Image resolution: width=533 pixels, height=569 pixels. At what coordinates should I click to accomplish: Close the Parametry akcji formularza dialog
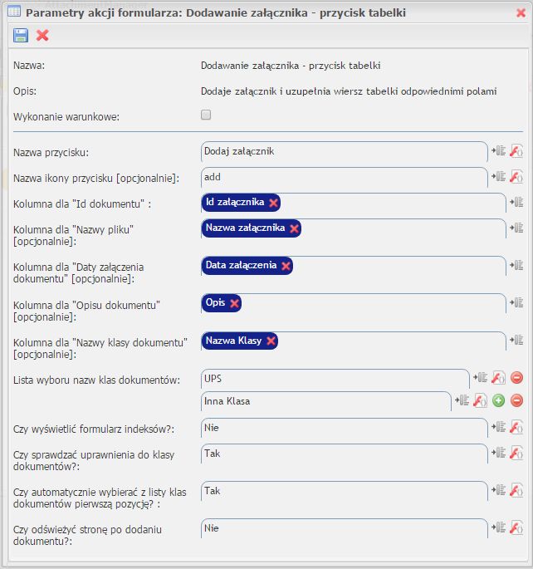tap(521, 13)
